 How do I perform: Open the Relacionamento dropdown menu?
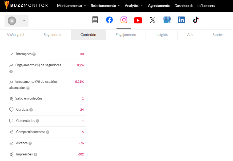[x=105, y=6]
